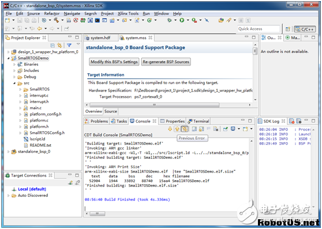Click Modify this BSP's Settings button

(114, 62)
